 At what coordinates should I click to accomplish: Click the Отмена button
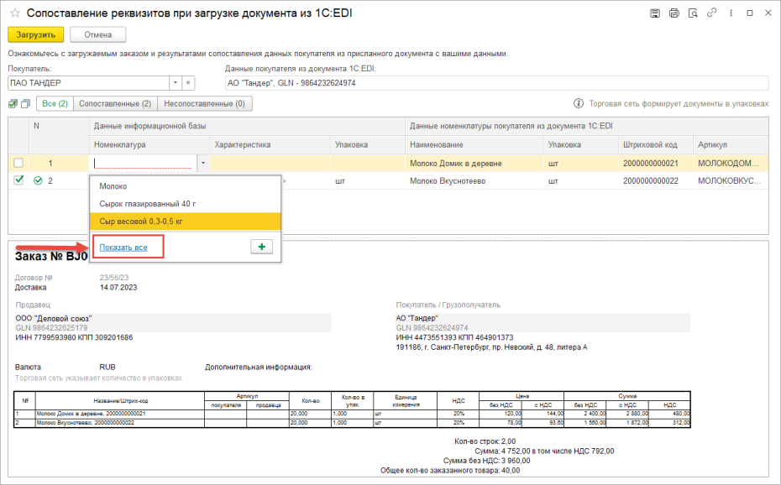[x=97, y=34]
